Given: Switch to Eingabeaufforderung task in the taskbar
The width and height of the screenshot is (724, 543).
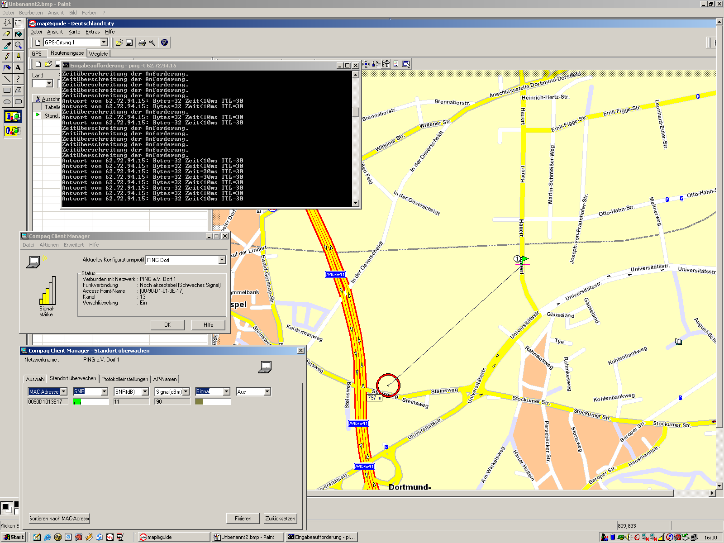Looking at the screenshot, I should pyautogui.click(x=322, y=537).
